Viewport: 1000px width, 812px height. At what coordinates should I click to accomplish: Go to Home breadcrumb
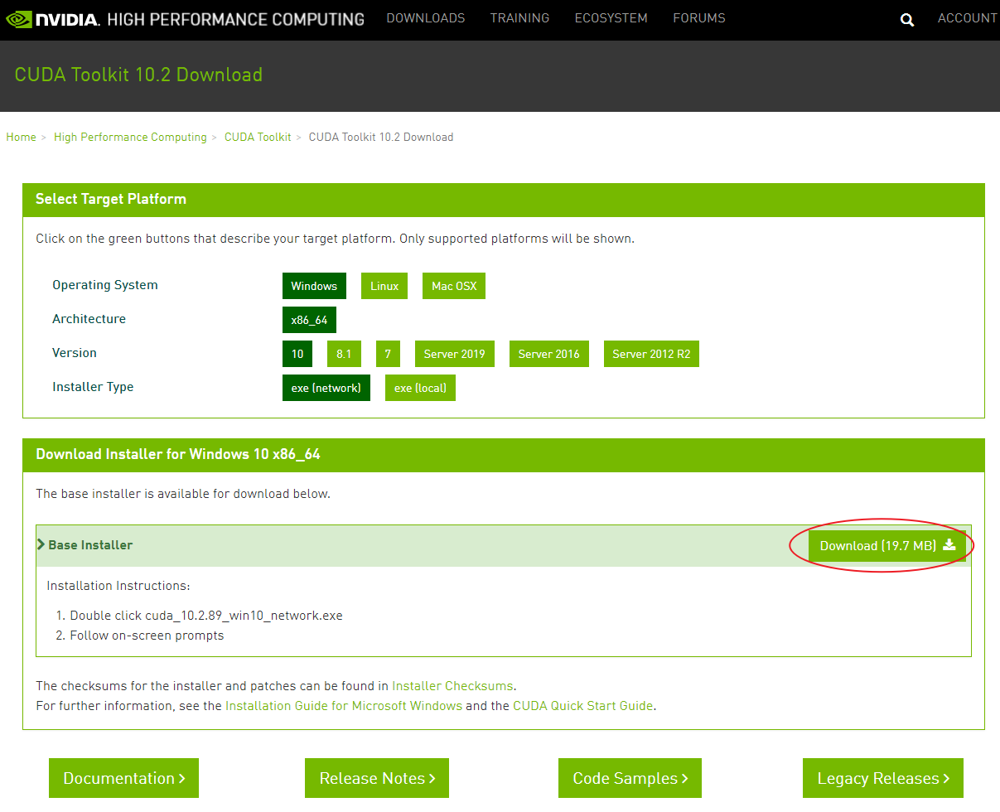(x=21, y=138)
